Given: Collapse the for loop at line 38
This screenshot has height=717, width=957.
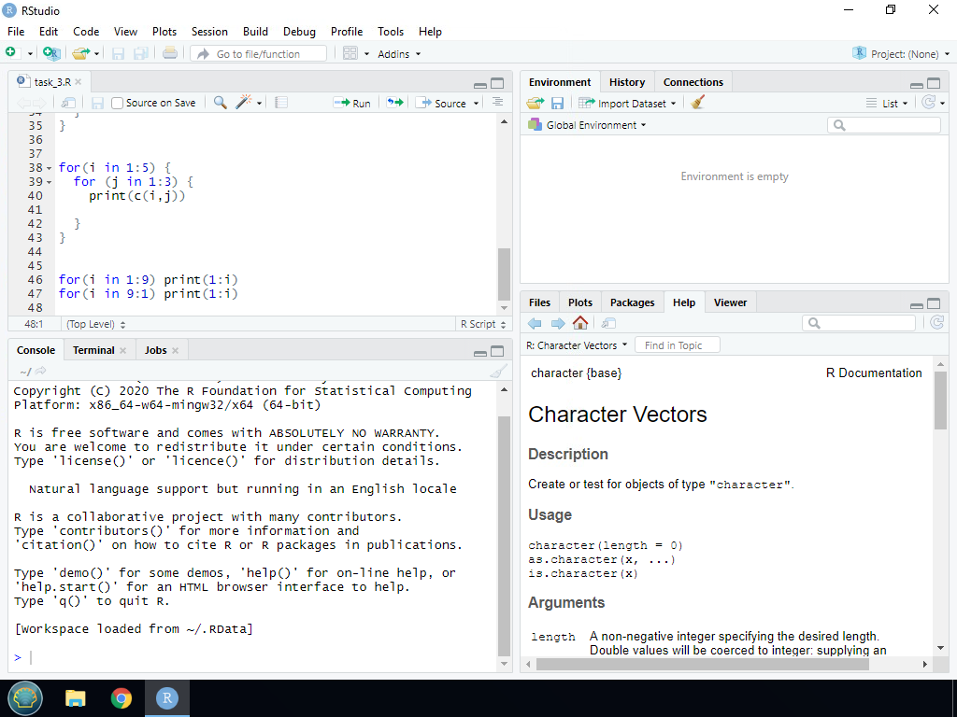Looking at the screenshot, I should click(x=50, y=168).
